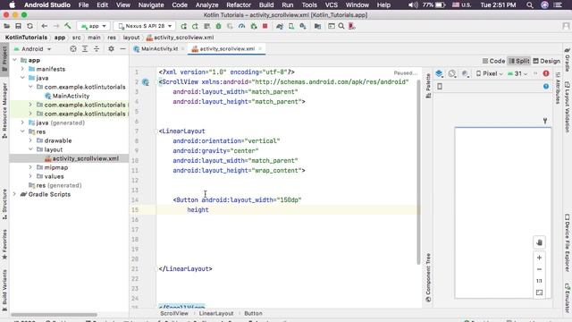The width and height of the screenshot is (572, 322).
Task: Click the red Stop icon in toolbar
Action: 265,26
